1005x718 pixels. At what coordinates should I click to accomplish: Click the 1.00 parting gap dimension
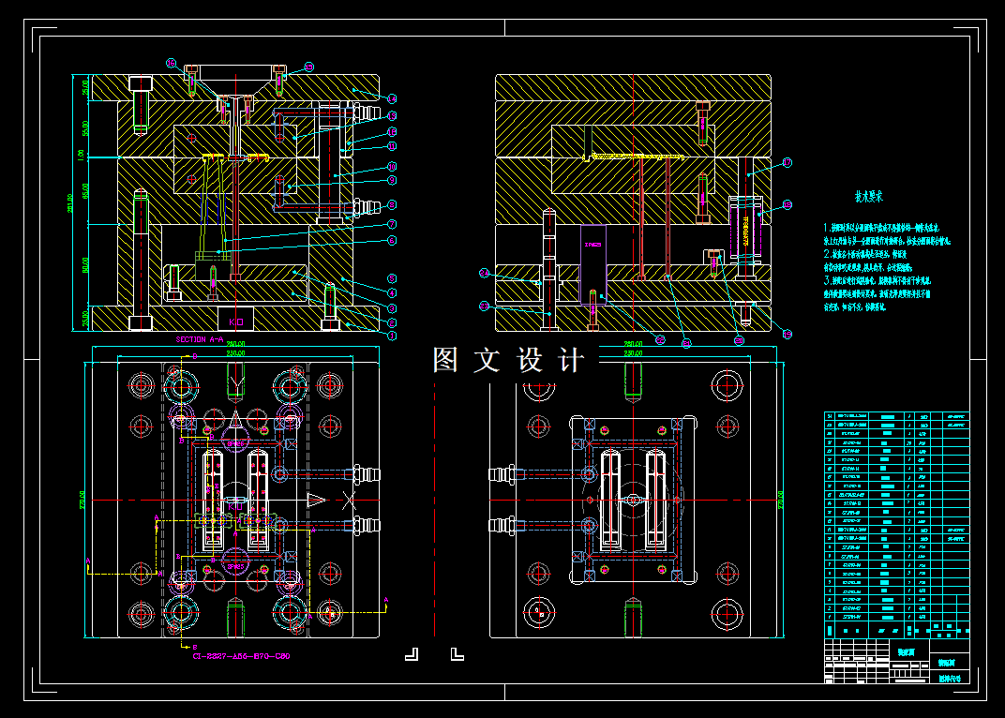[x=81, y=155]
